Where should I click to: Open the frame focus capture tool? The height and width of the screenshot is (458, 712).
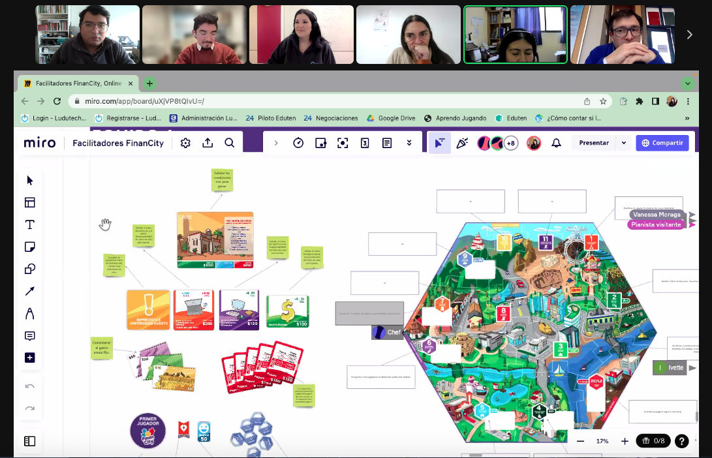coord(343,143)
